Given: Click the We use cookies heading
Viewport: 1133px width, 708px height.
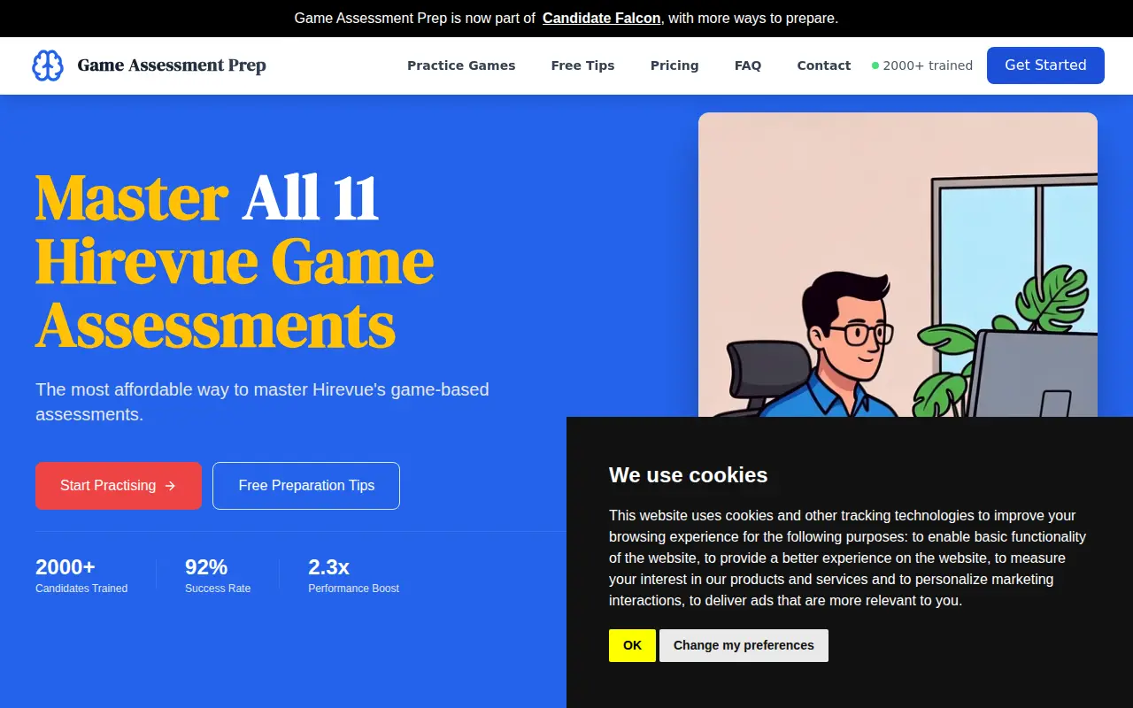Looking at the screenshot, I should pyautogui.click(x=688, y=475).
